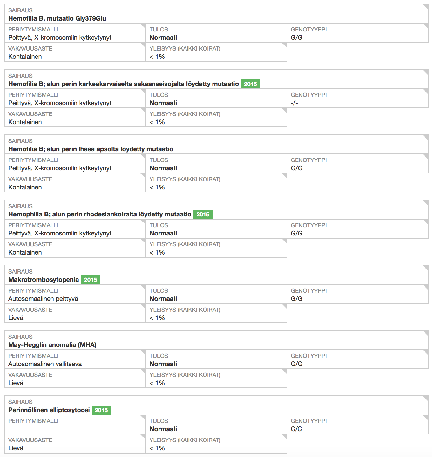Screen dimensions: 432x457
Task: Click the 2015 badge on the saksanseisoja mutation
Action: (250, 84)
